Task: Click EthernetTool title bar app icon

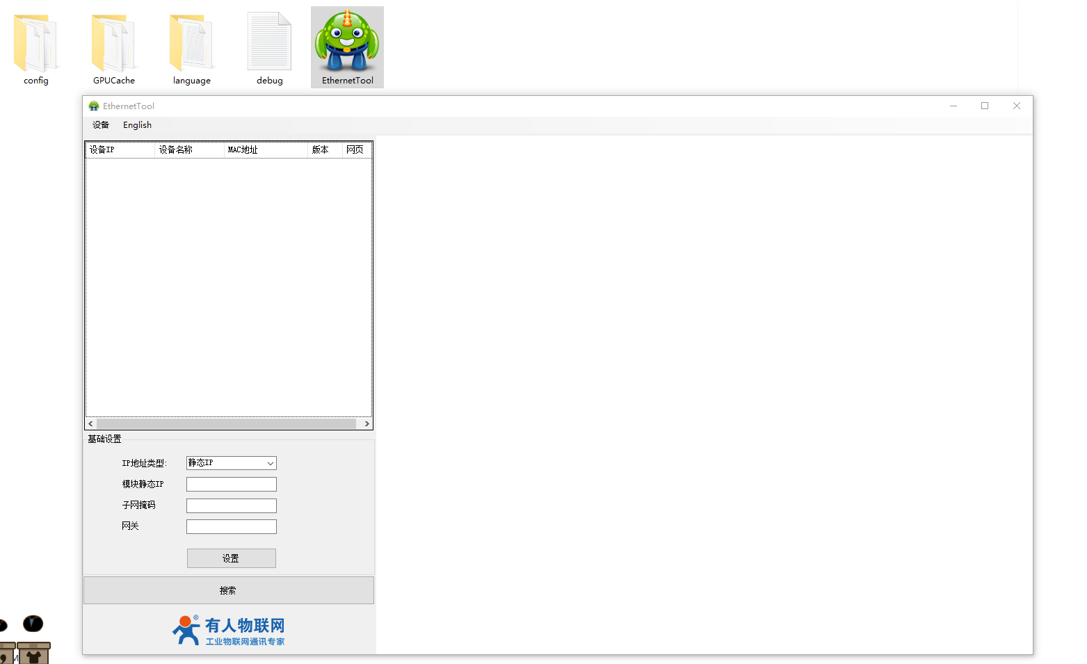Action: 94,106
